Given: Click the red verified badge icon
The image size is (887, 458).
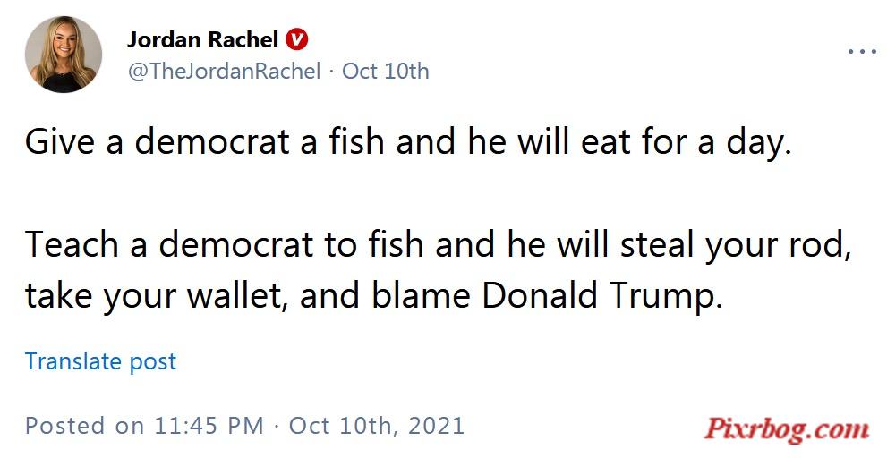Looking at the screenshot, I should pos(296,39).
